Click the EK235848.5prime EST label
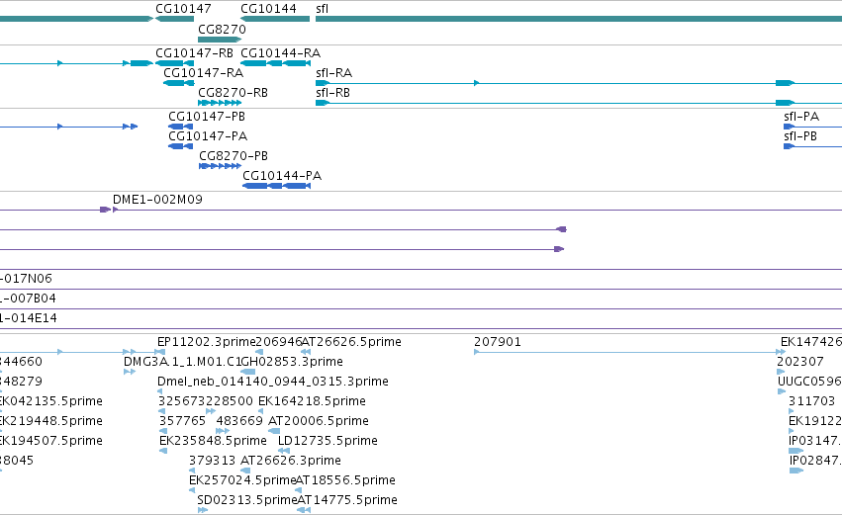Screen dimensions: 842x515 point(213,441)
